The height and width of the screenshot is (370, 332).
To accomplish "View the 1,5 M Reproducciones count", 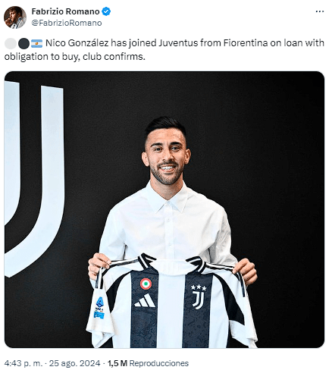I will pyautogui.click(x=148, y=363).
